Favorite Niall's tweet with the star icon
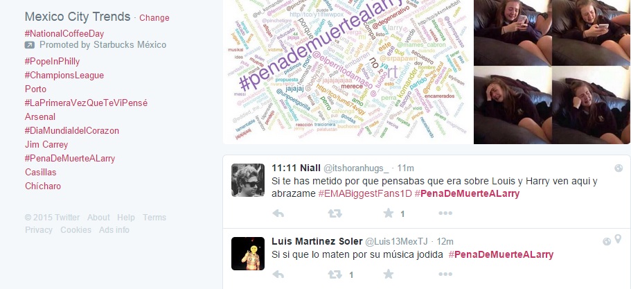 pyautogui.click(x=389, y=213)
